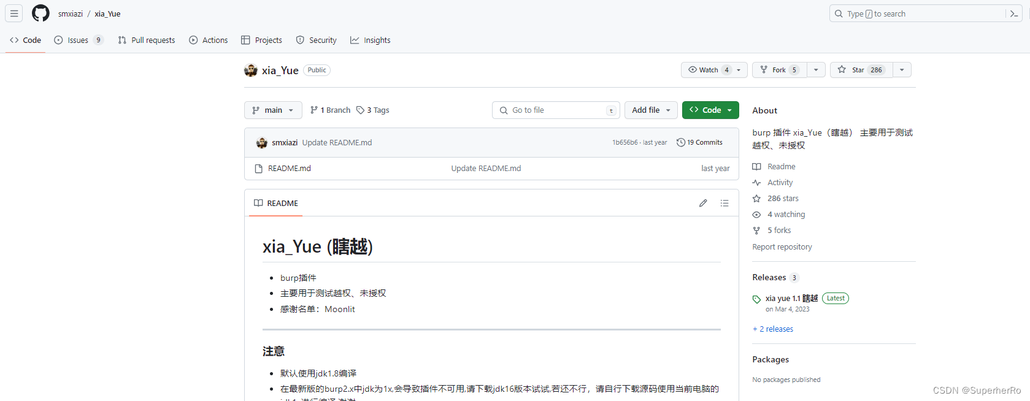Select the README tab heading

(276, 203)
